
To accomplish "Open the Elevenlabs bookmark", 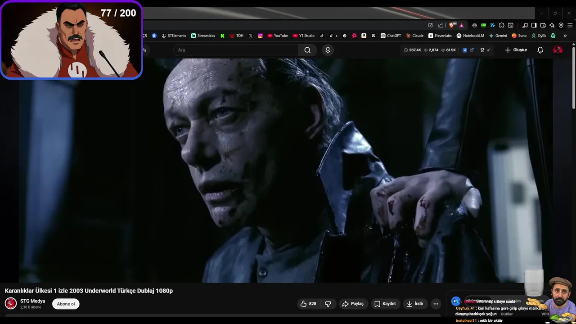I will coord(440,36).
